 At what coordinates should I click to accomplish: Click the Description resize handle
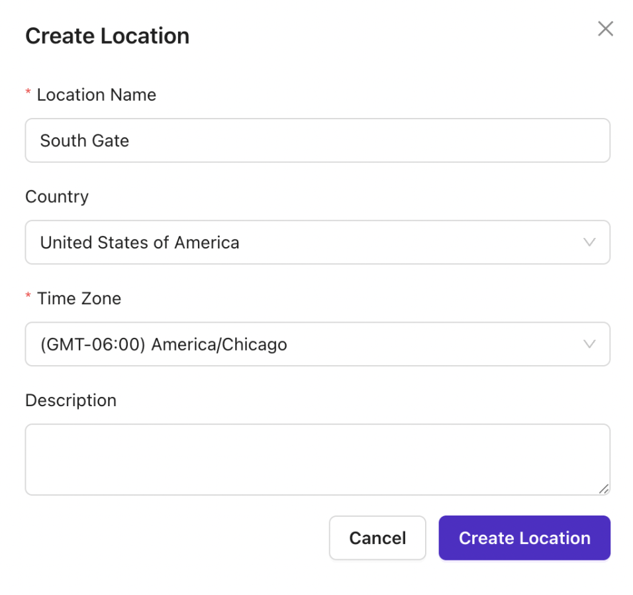(605, 490)
